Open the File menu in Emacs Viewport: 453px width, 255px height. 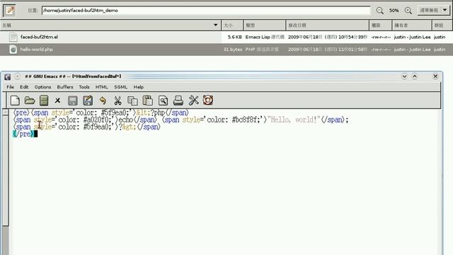coord(10,87)
